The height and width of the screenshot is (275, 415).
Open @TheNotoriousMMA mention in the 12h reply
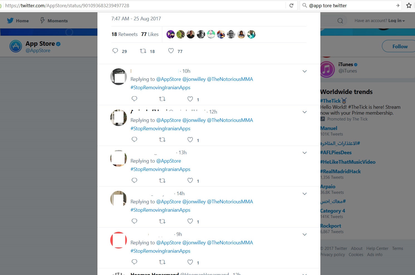pos(230,120)
